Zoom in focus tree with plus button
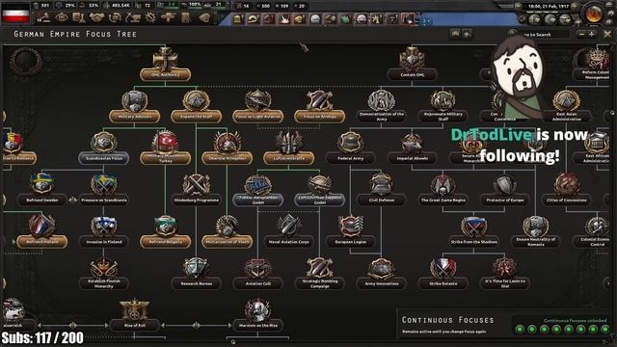The image size is (617, 347). (x=591, y=35)
